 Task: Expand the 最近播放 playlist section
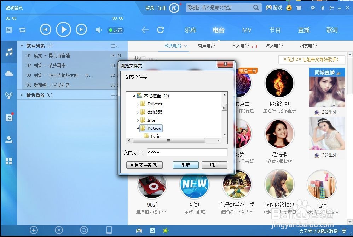pos(22,95)
